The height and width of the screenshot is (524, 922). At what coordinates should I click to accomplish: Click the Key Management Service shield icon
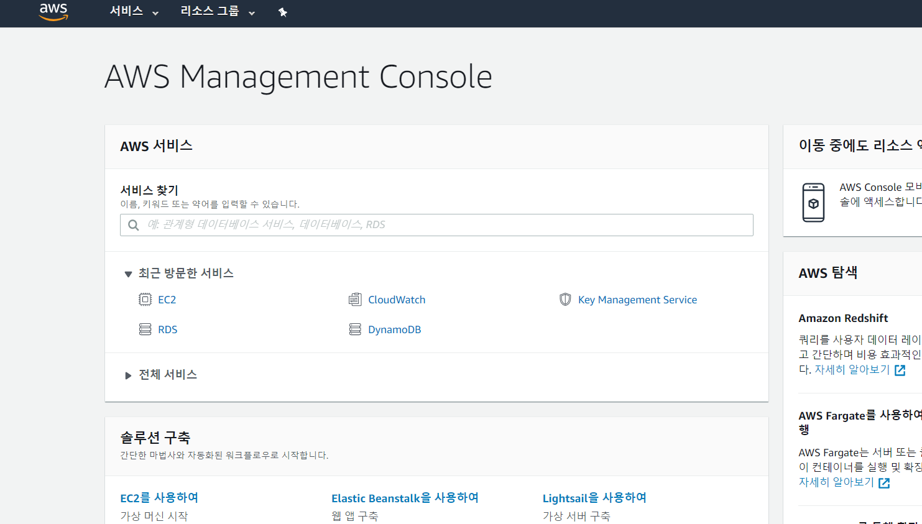point(565,300)
